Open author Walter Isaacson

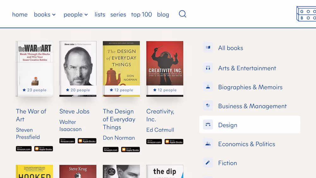pos(70,126)
